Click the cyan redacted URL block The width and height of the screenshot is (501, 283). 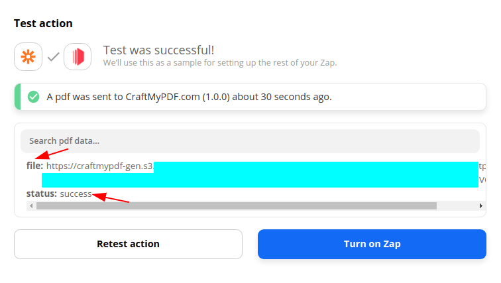pos(260,174)
